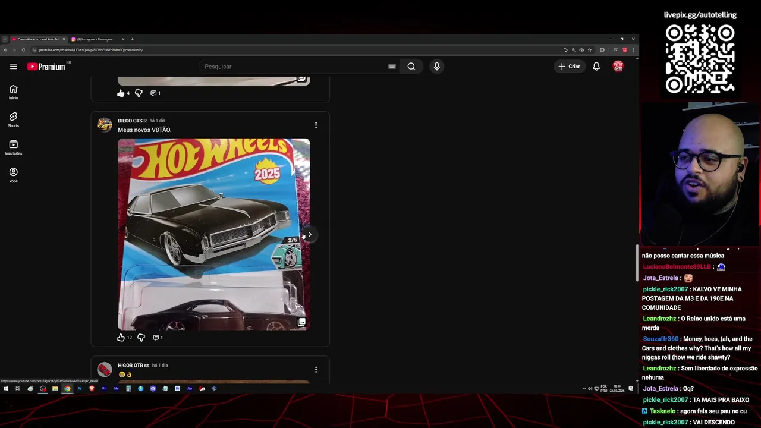Click the Criar button

[569, 67]
